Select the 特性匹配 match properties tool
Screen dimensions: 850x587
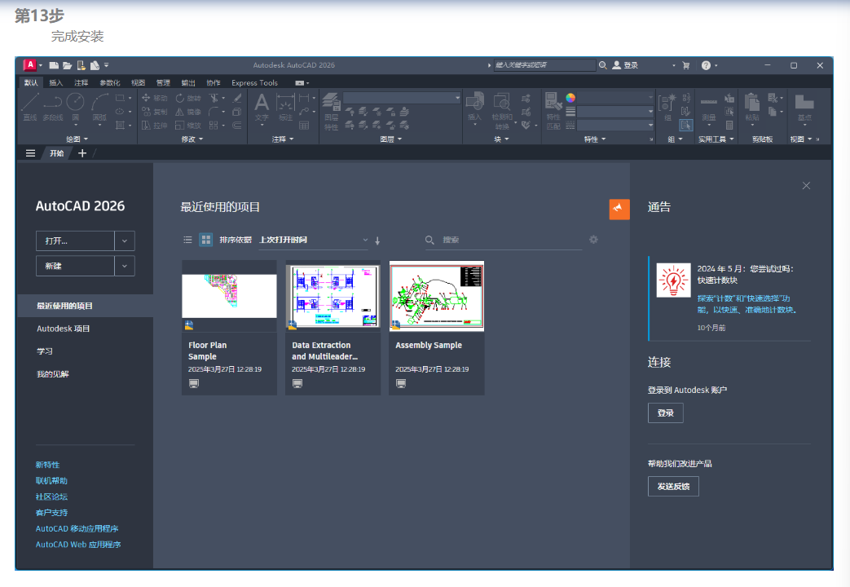click(552, 103)
